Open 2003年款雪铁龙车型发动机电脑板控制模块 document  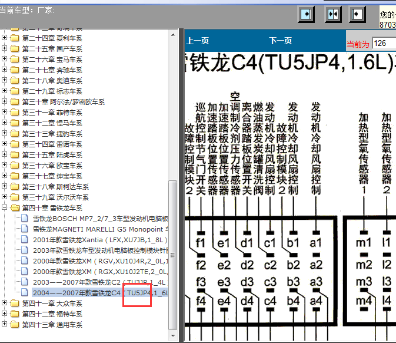(x=100, y=250)
